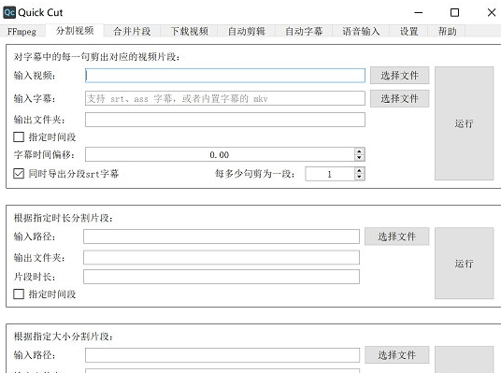Open the 自动剪辑 tab
Image resolution: width=501 pixels, height=373 pixels.
tap(247, 32)
